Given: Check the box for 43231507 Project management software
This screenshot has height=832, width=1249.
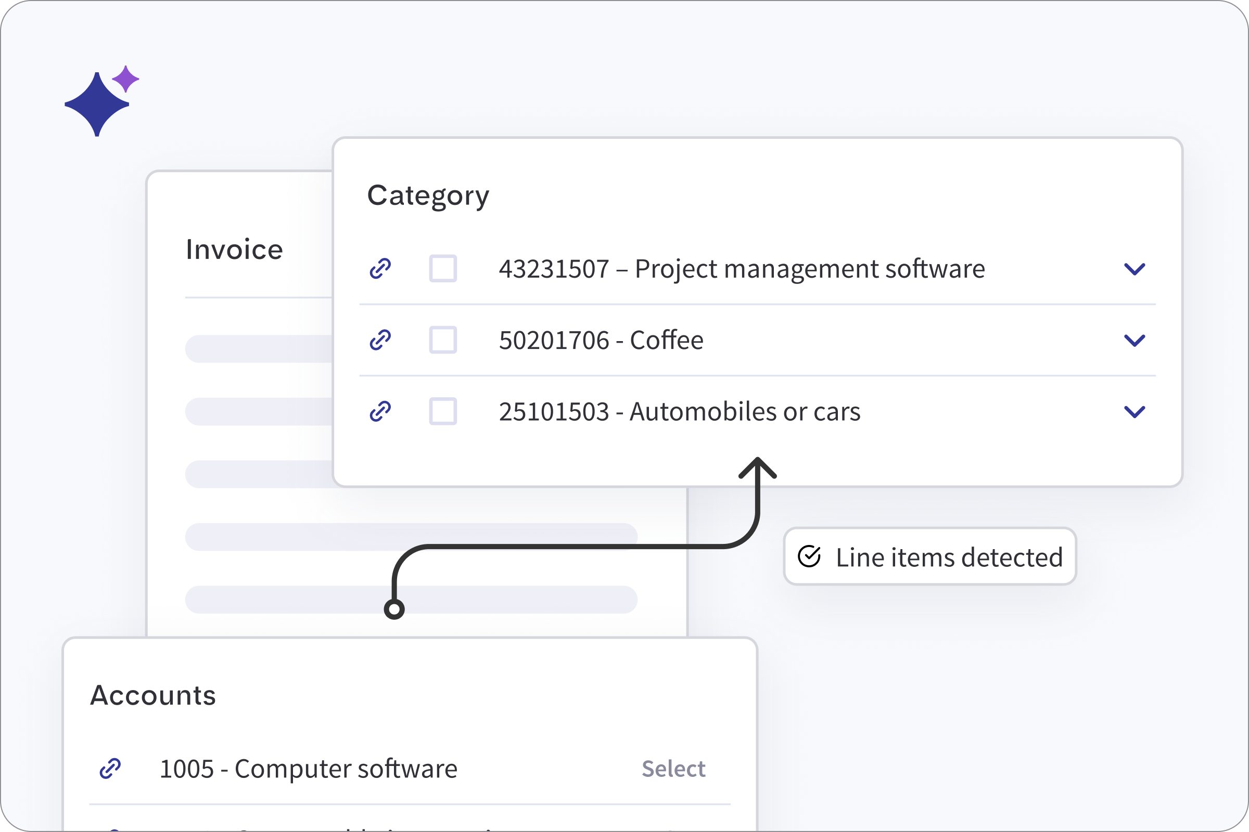Looking at the screenshot, I should coord(443,268).
